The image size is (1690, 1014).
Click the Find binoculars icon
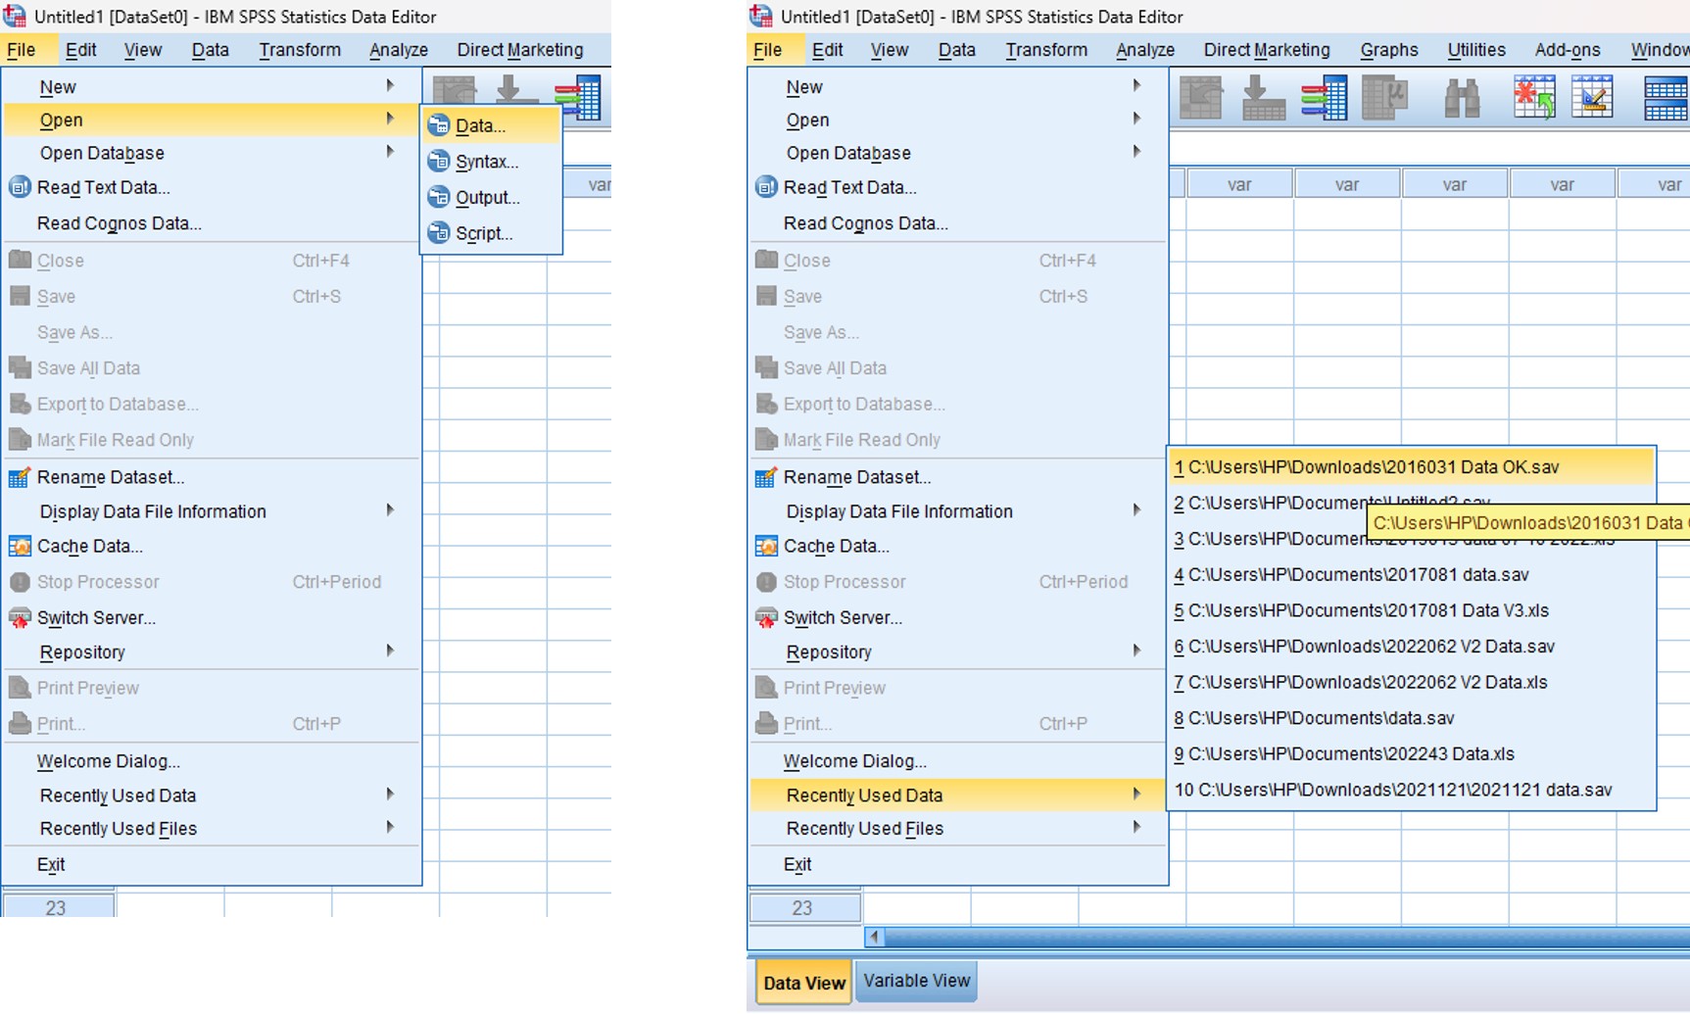tap(1462, 99)
